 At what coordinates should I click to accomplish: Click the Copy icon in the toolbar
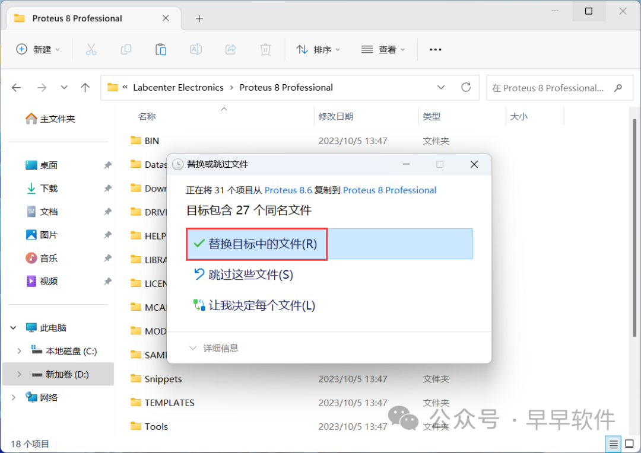coord(126,49)
